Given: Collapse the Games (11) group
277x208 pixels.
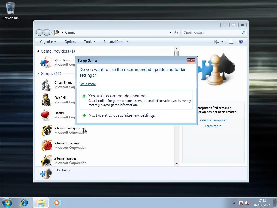Looking at the screenshot, I should (38, 74).
